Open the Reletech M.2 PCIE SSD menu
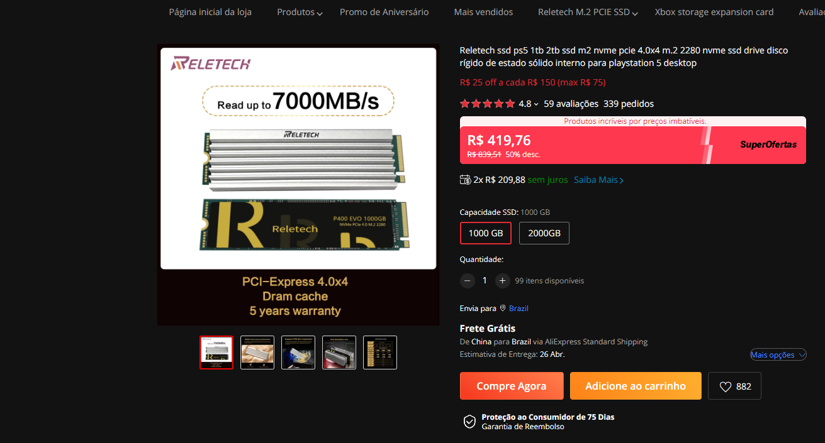Screen dimensions: 825x443 [588, 12]
